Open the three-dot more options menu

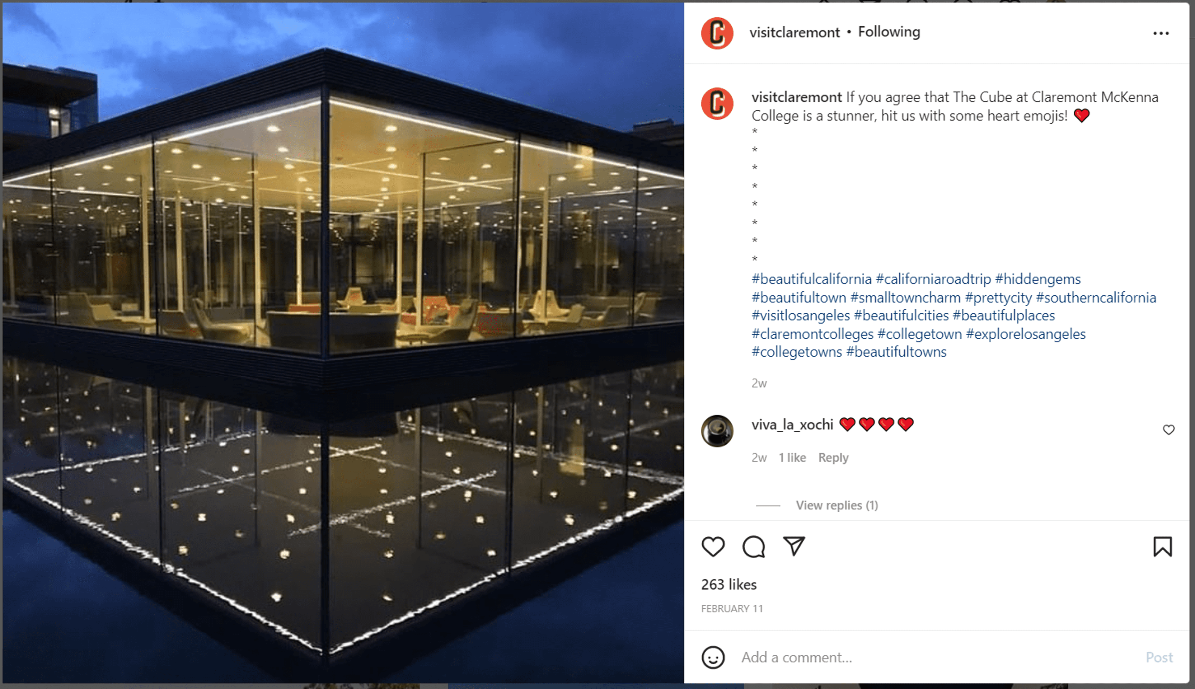coord(1161,33)
